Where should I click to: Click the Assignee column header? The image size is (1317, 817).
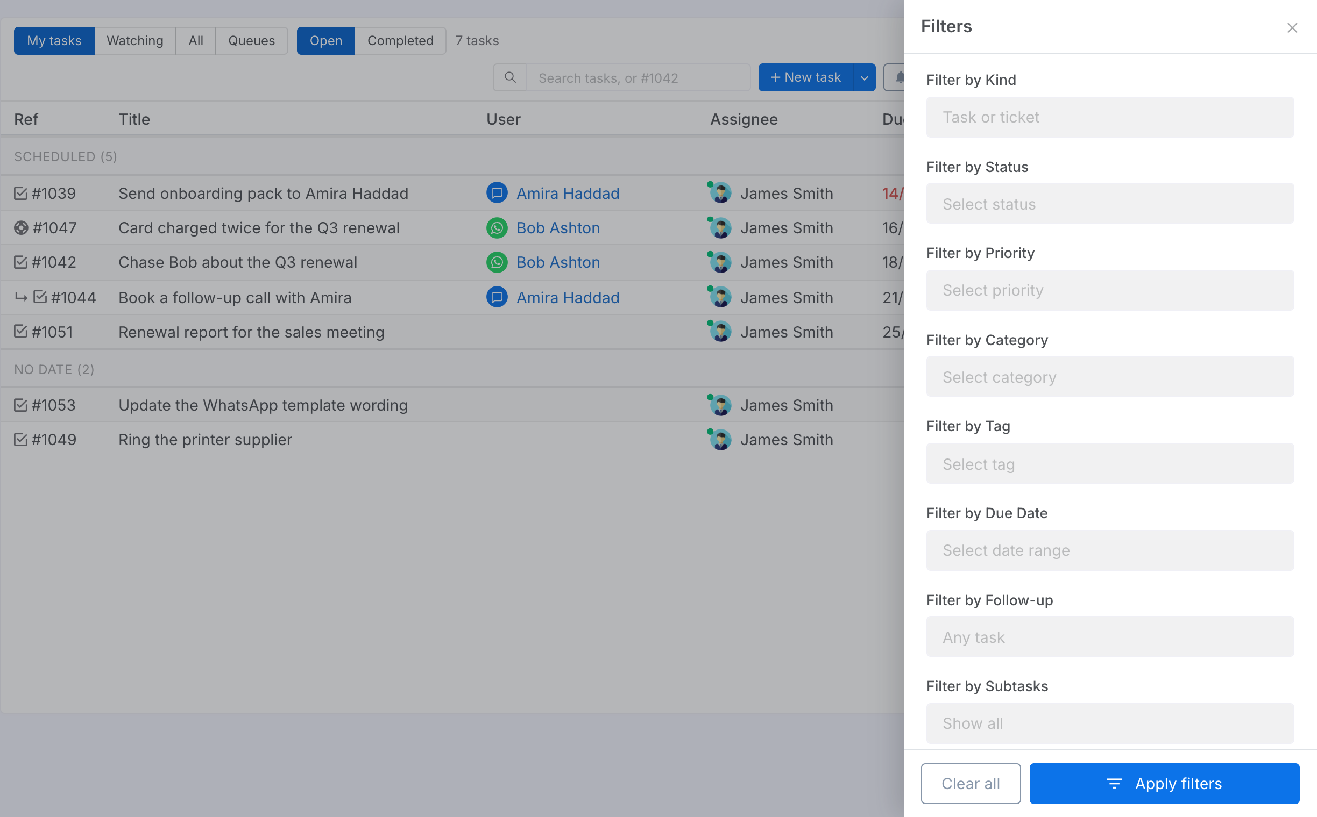click(x=743, y=119)
